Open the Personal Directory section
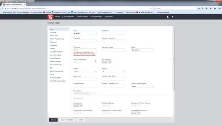 tap(56, 65)
